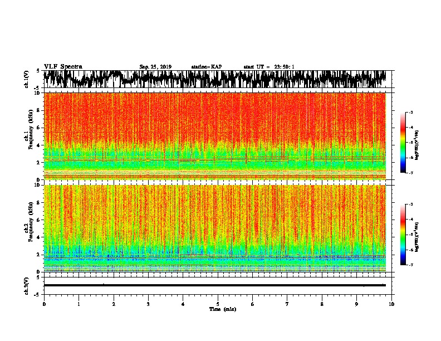441x341 pixels.
Task: Click time axis tick label "6"
Action: (253, 304)
